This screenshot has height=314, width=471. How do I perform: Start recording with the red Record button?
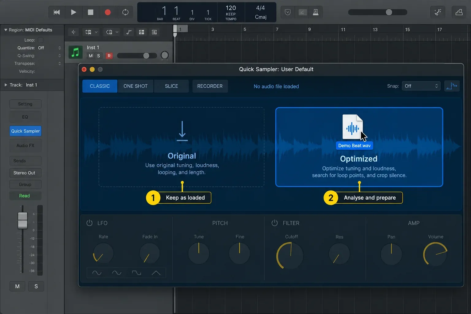coord(108,12)
